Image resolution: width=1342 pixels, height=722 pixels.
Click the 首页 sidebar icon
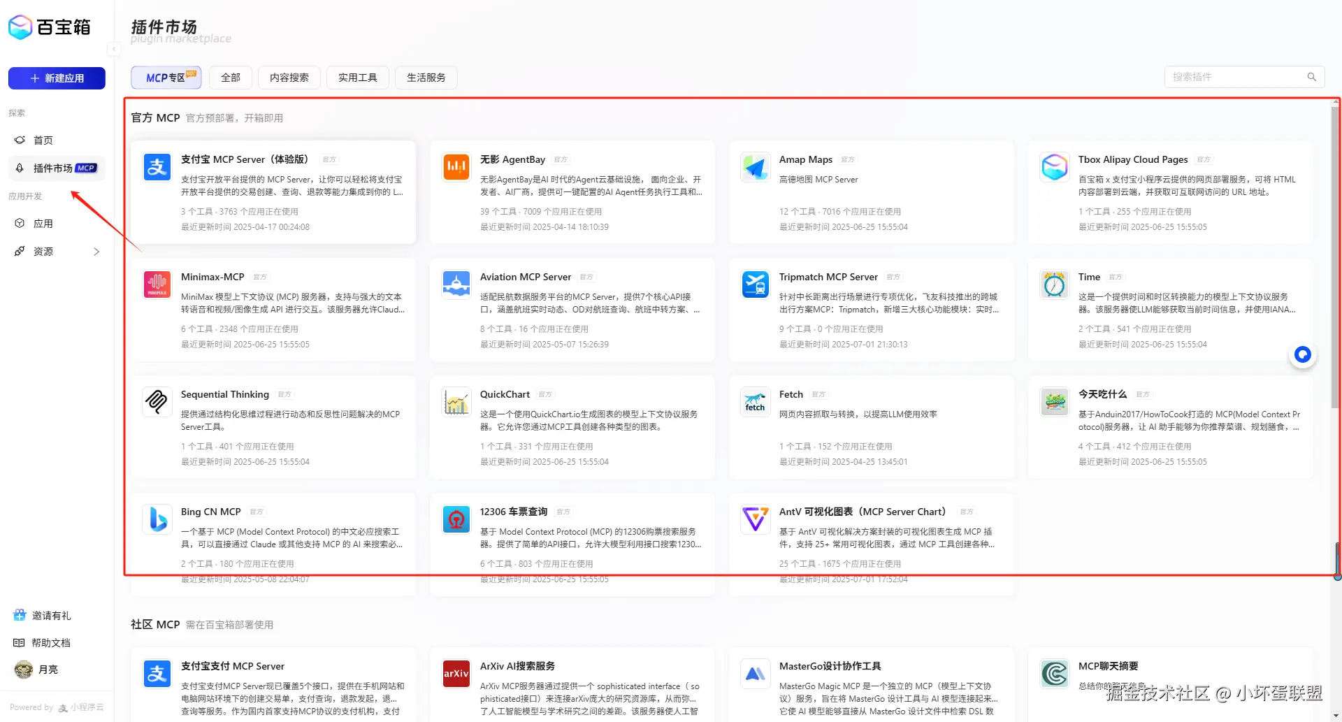[x=20, y=140]
